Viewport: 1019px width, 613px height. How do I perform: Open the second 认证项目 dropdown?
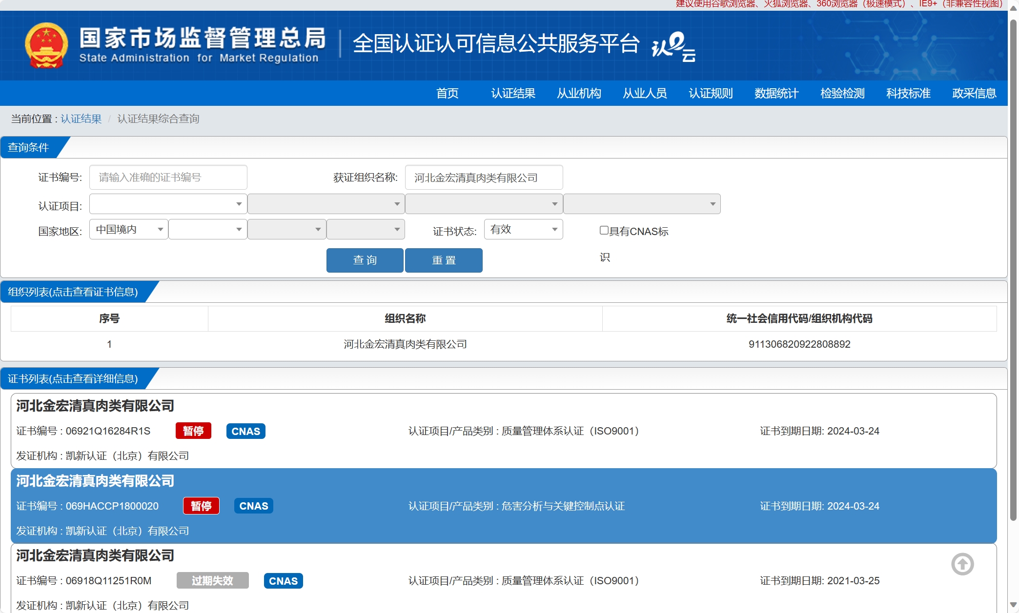(x=326, y=204)
